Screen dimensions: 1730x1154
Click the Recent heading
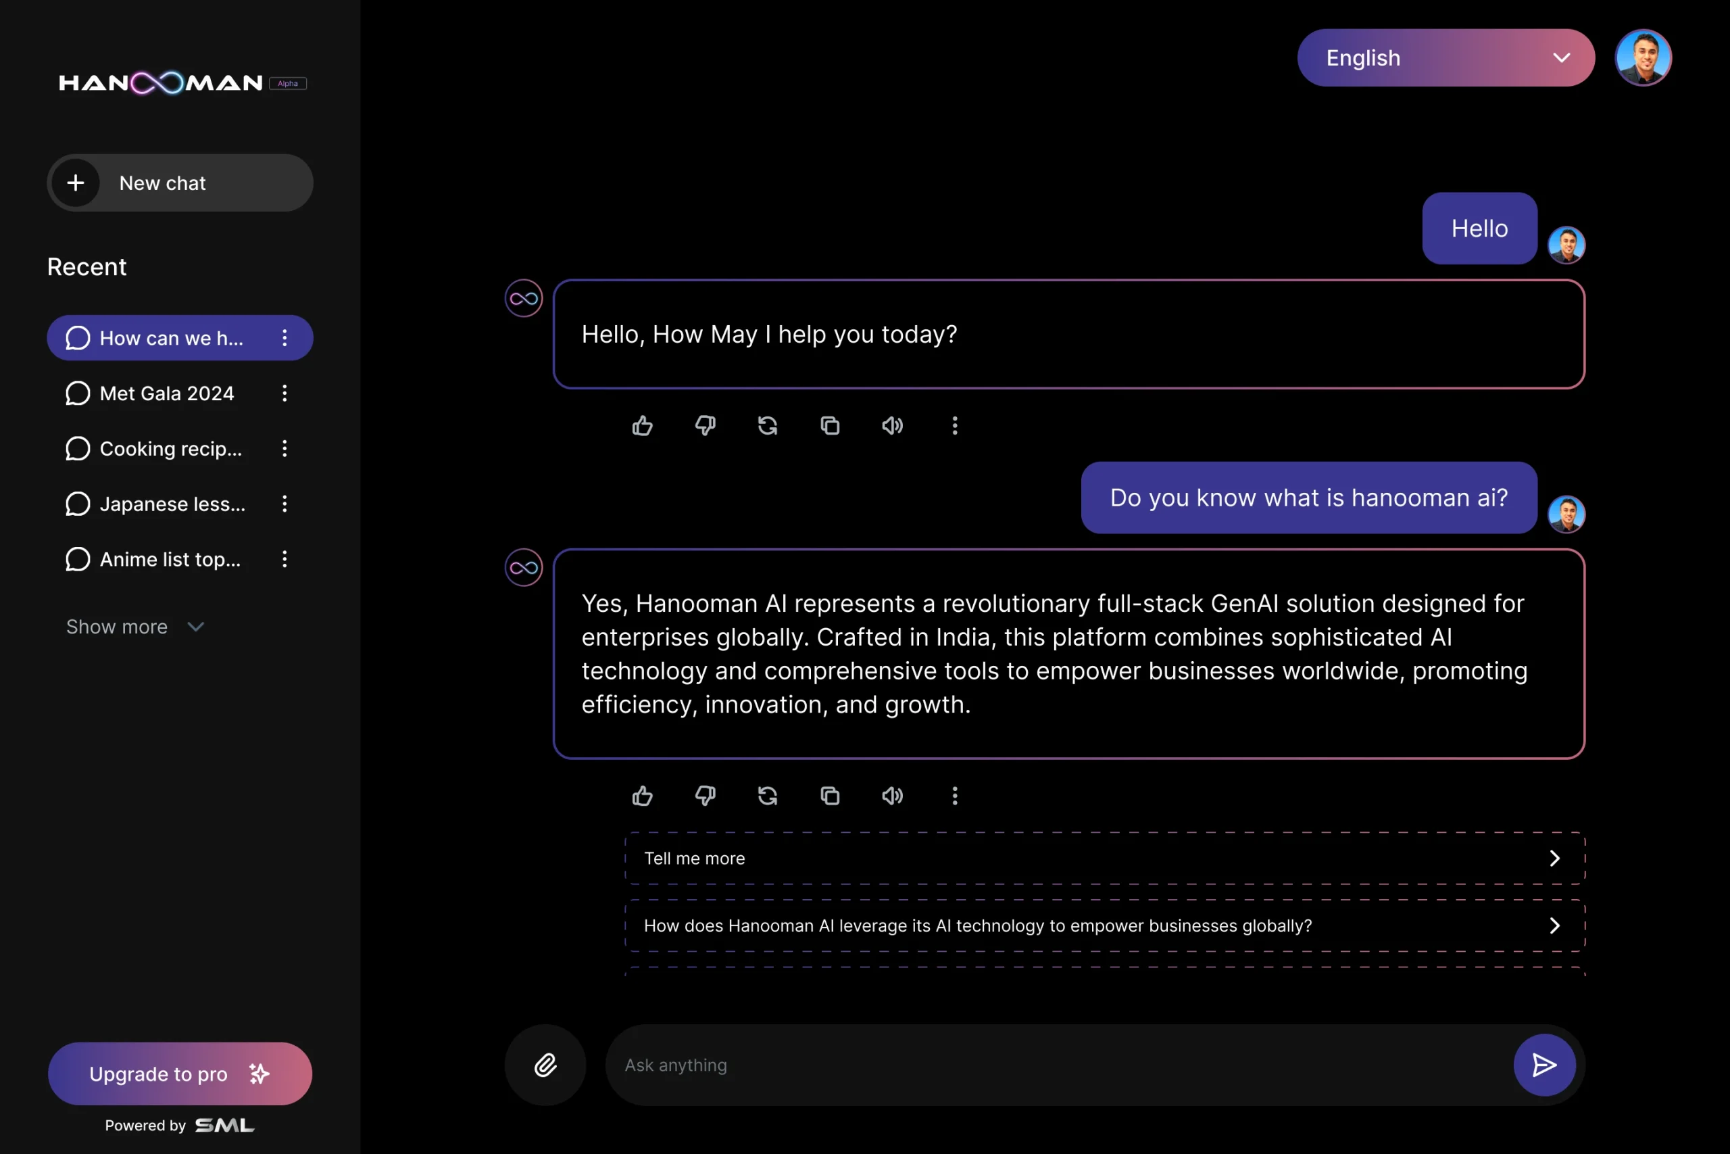coord(86,266)
